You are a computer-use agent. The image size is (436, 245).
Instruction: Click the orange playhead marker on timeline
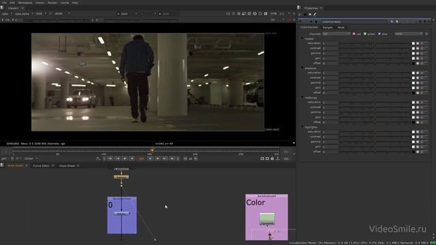click(x=152, y=150)
